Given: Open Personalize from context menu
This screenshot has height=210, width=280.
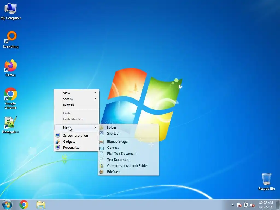Looking at the screenshot, I should coord(77,148).
